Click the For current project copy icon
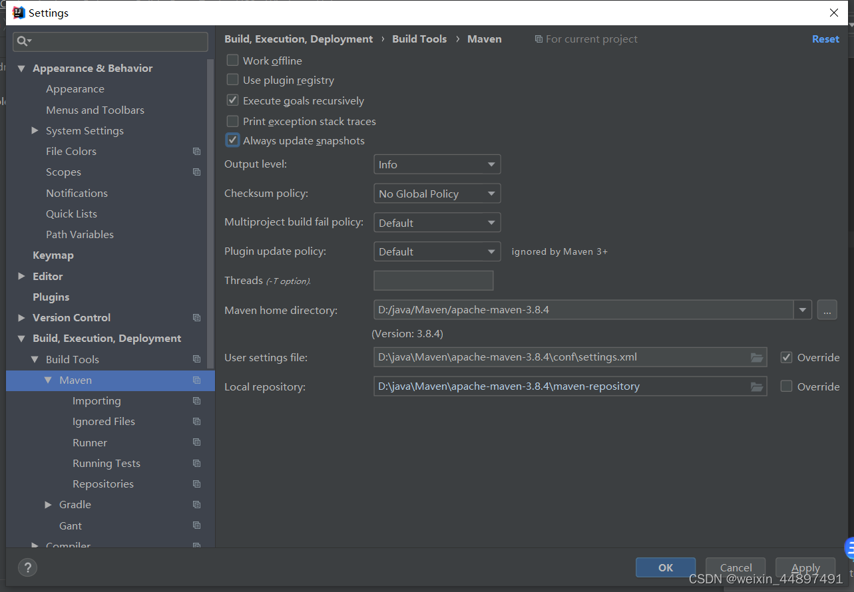The height and width of the screenshot is (592, 854). click(538, 39)
